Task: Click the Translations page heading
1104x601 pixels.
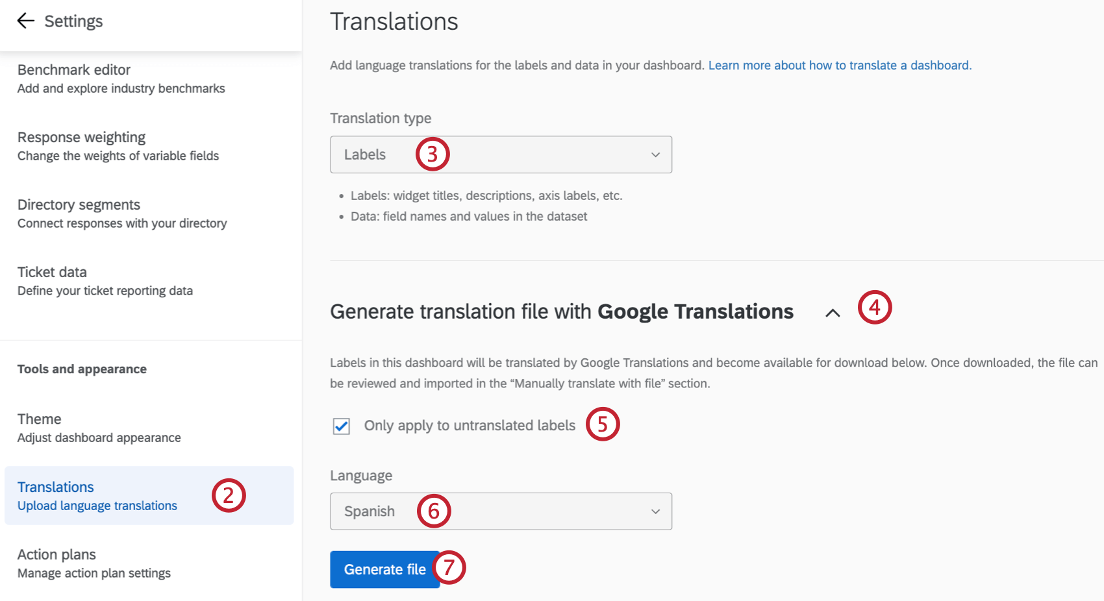Action: [394, 21]
